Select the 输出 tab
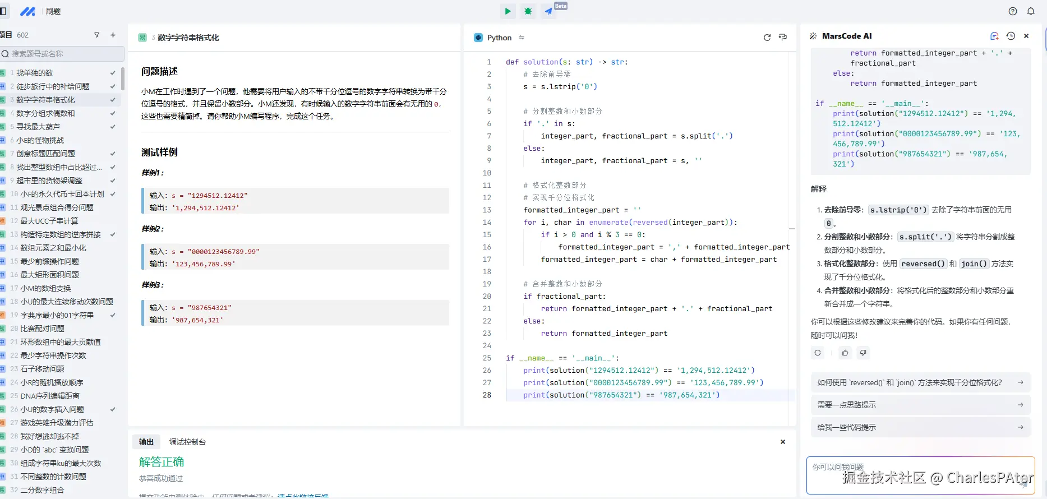 tap(146, 442)
